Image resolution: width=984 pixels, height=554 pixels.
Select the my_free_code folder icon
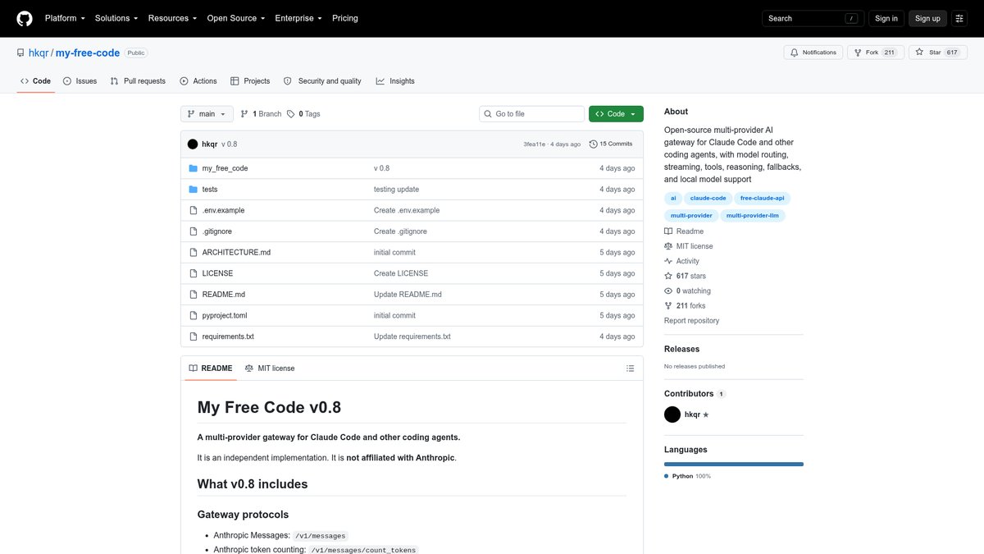pyautogui.click(x=193, y=168)
